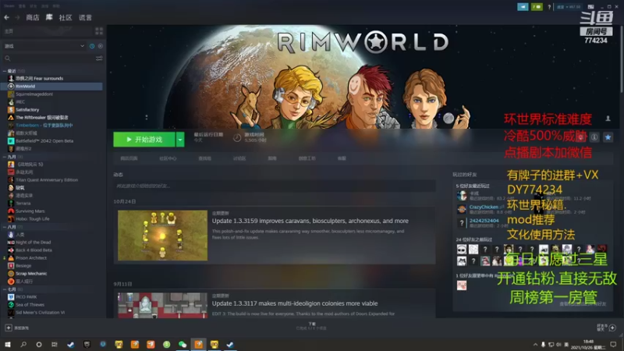Image resolution: width=624 pixels, height=351 pixels.
Task: Click Battlefield 2042 Open Beta icon
Action: pyautogui.click(x=11, y=141)
